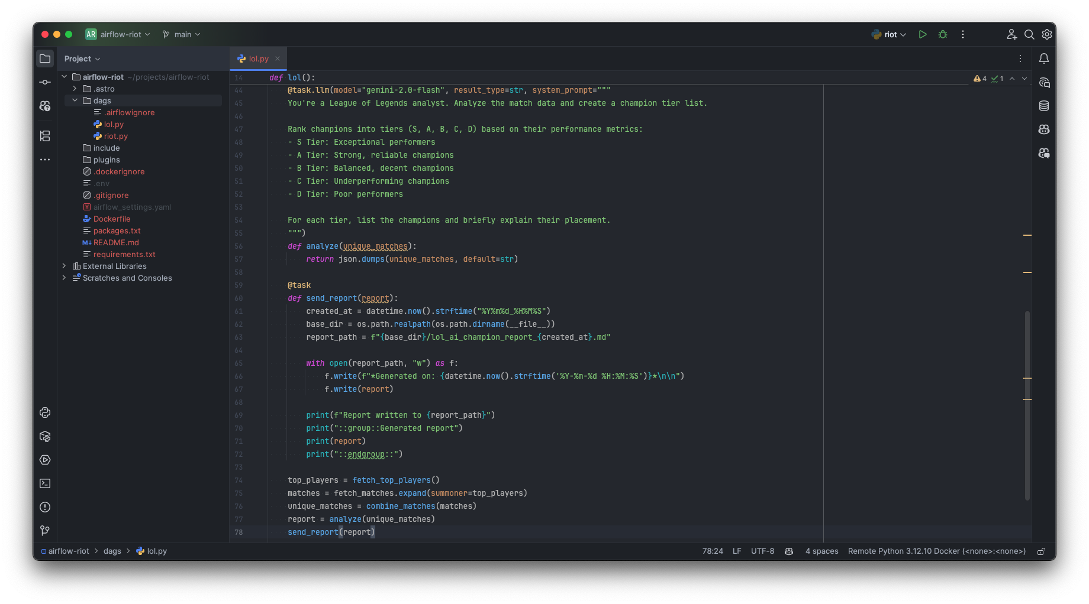
Task: Collapse the dags folder
Action: click(x=75, y=100)
